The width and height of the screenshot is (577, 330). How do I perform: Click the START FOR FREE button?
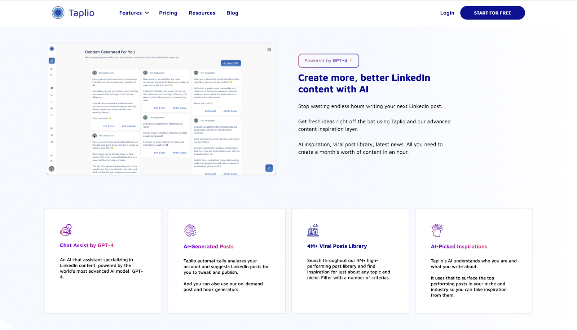point(493,13)
